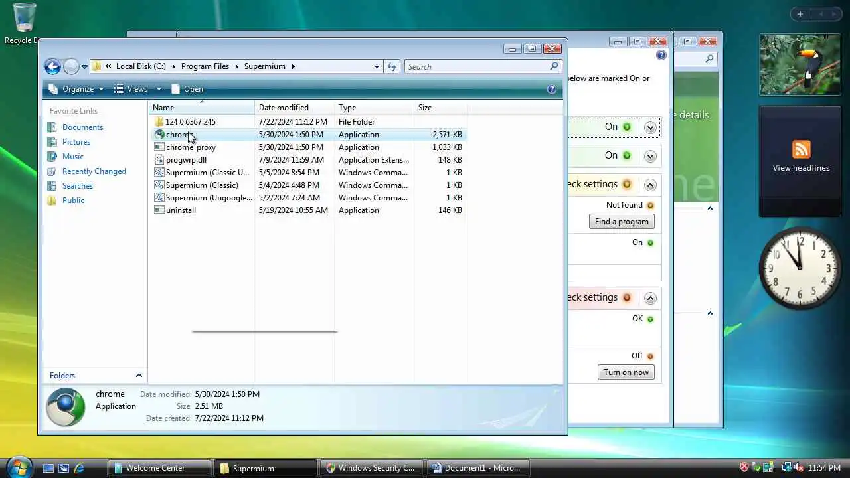Viewport: 850px width, 478px height.
Task: Click the large chrome icon in details pane
Action: pos(66,406)
